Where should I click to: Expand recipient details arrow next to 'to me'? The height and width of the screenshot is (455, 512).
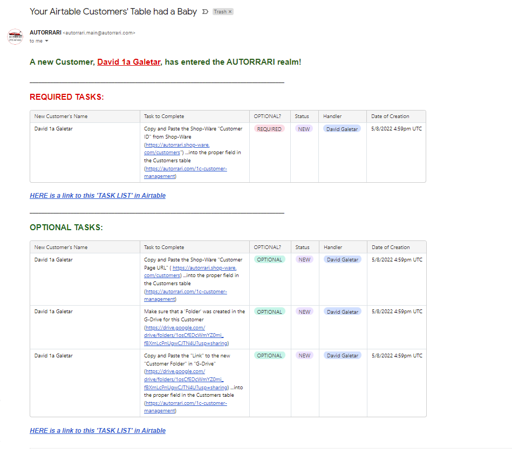47,41
